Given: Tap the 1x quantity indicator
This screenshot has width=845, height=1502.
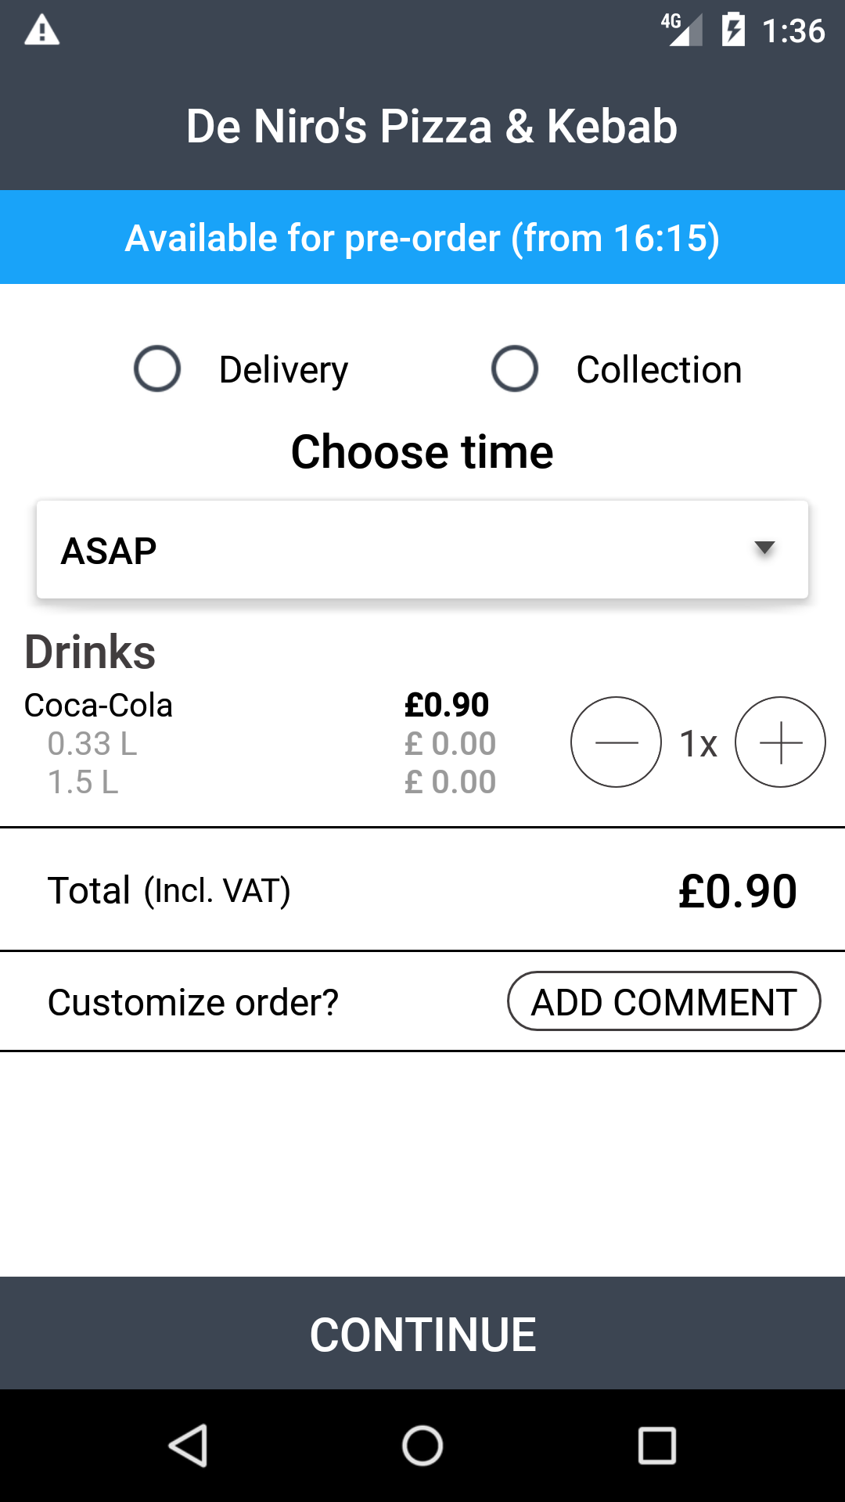Looking at the screenshot, I should [x=698, y=743].
